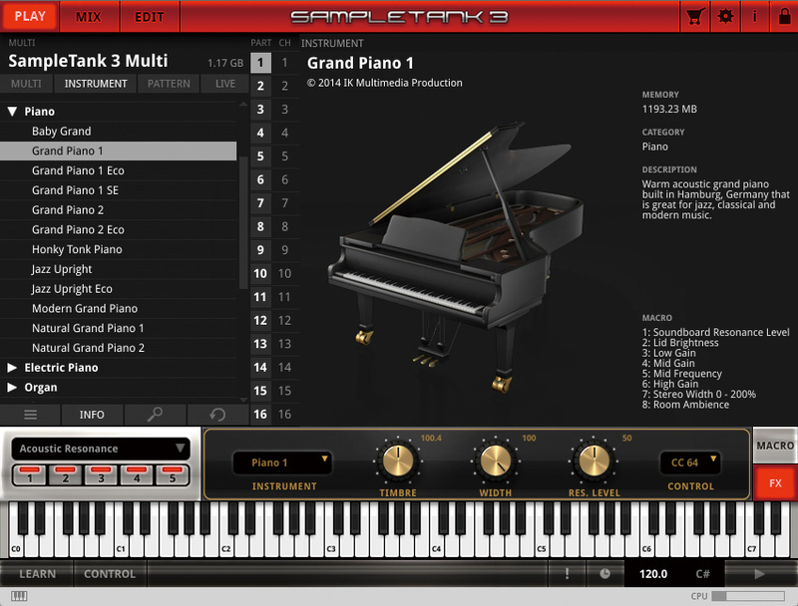Select Honky Tonk Piano
This screenshot has width=798, height=606.
pos(118,249)
